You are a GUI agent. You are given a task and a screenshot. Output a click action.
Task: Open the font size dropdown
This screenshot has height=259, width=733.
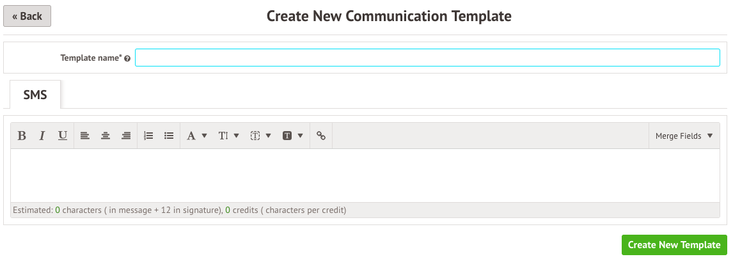228,136
